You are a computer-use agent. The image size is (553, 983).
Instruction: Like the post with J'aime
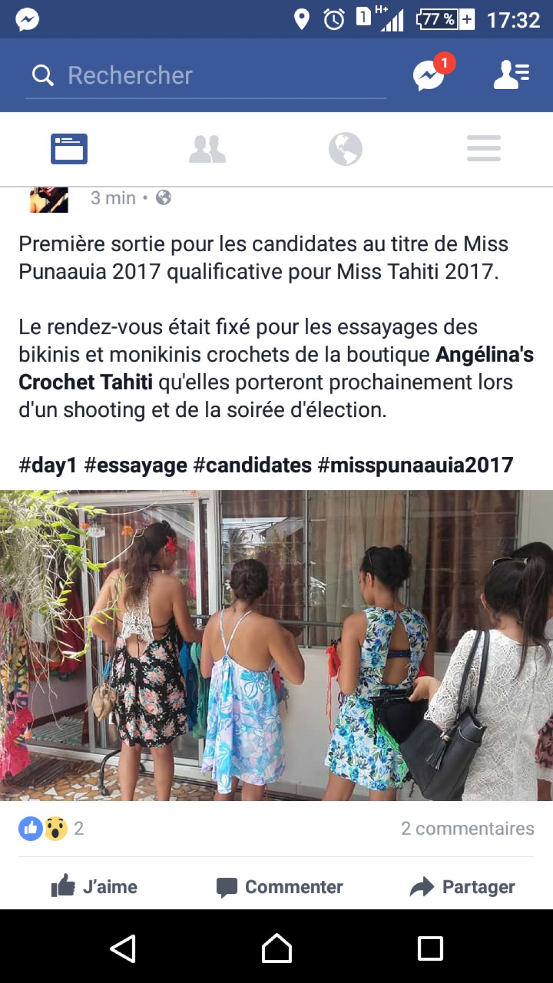coord(94,886)
